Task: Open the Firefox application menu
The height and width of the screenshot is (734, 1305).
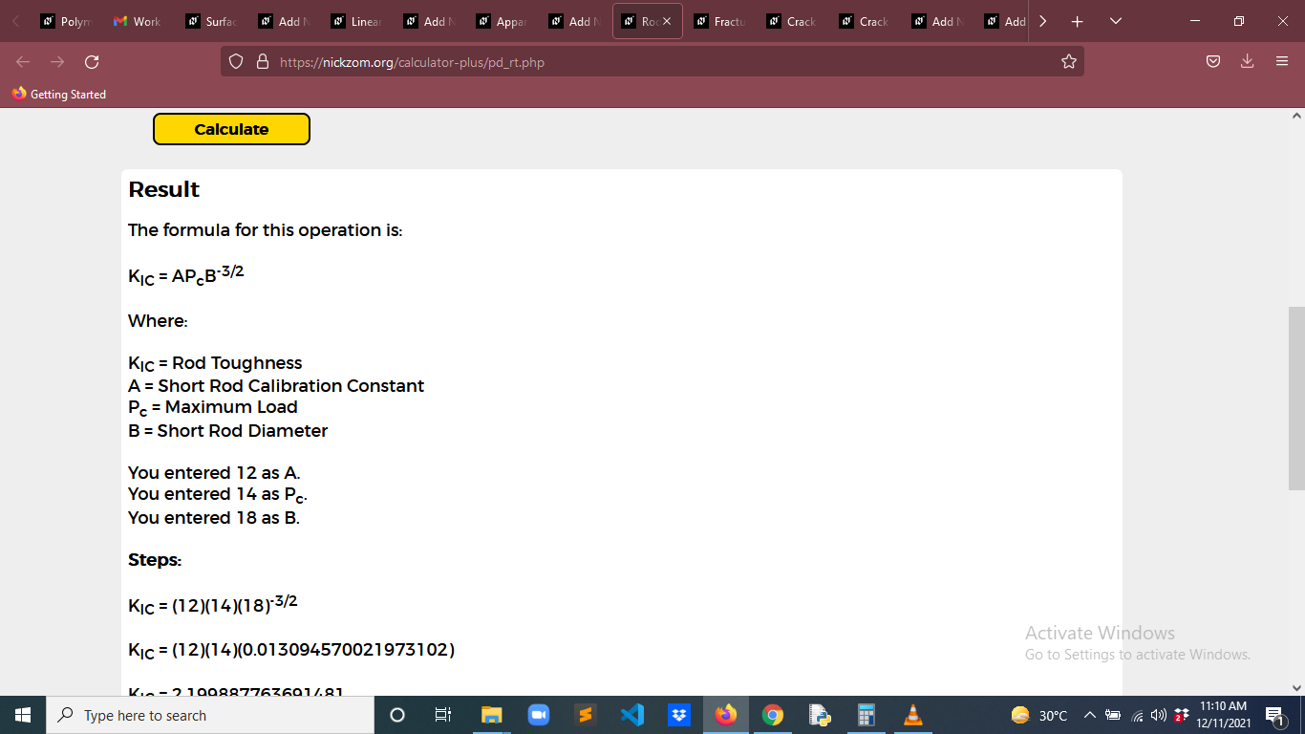Action: point(1282,62)
